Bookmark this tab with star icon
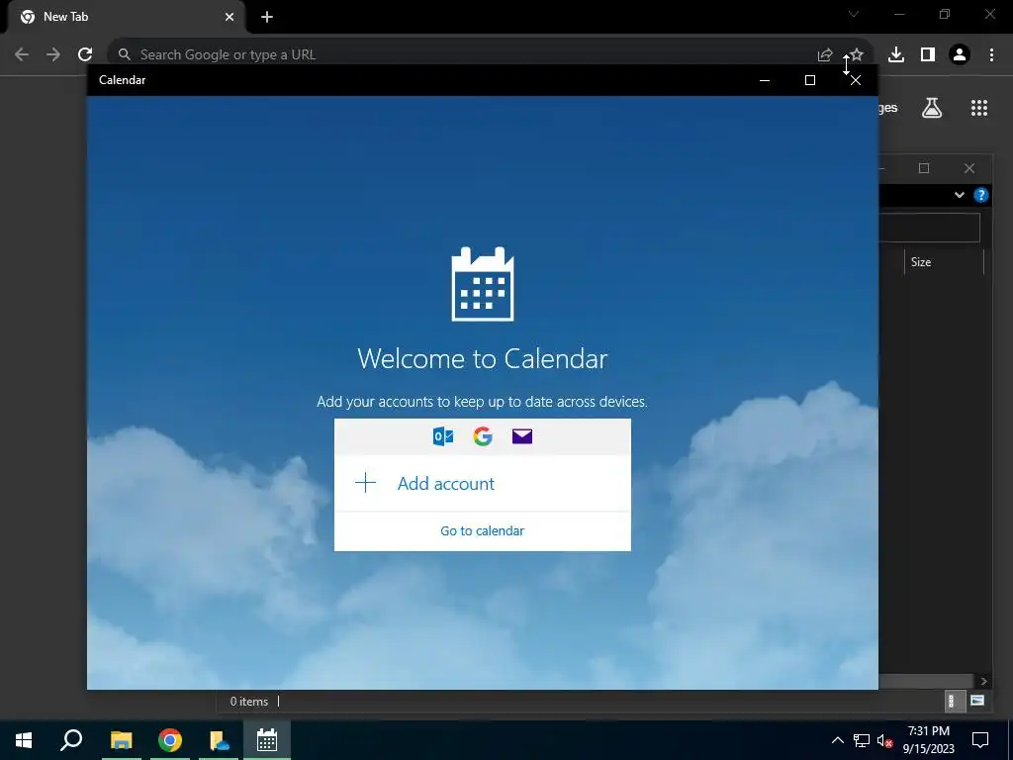The width and height of the screenshot is (1013, 760). [x=857, y=54]
